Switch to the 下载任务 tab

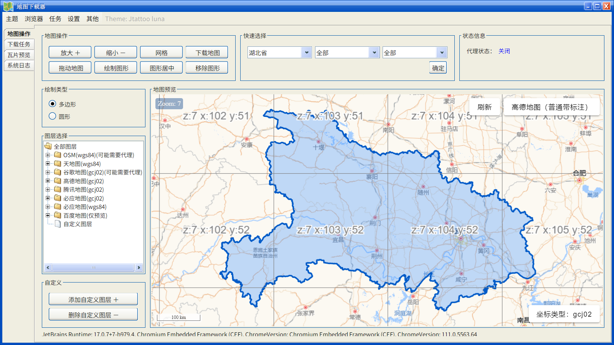[x=19, y=44]
